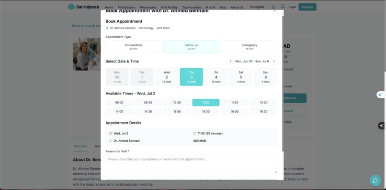This screenshot has width=386, height=190.
Task: Click Wed, Jul 2 in appointment details
Action: pos(121,134)
